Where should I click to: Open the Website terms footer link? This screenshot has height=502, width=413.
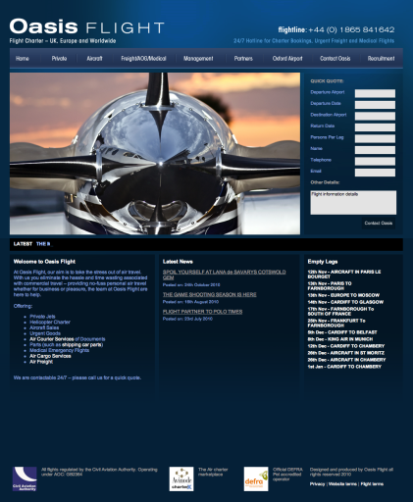pos(342,484)
